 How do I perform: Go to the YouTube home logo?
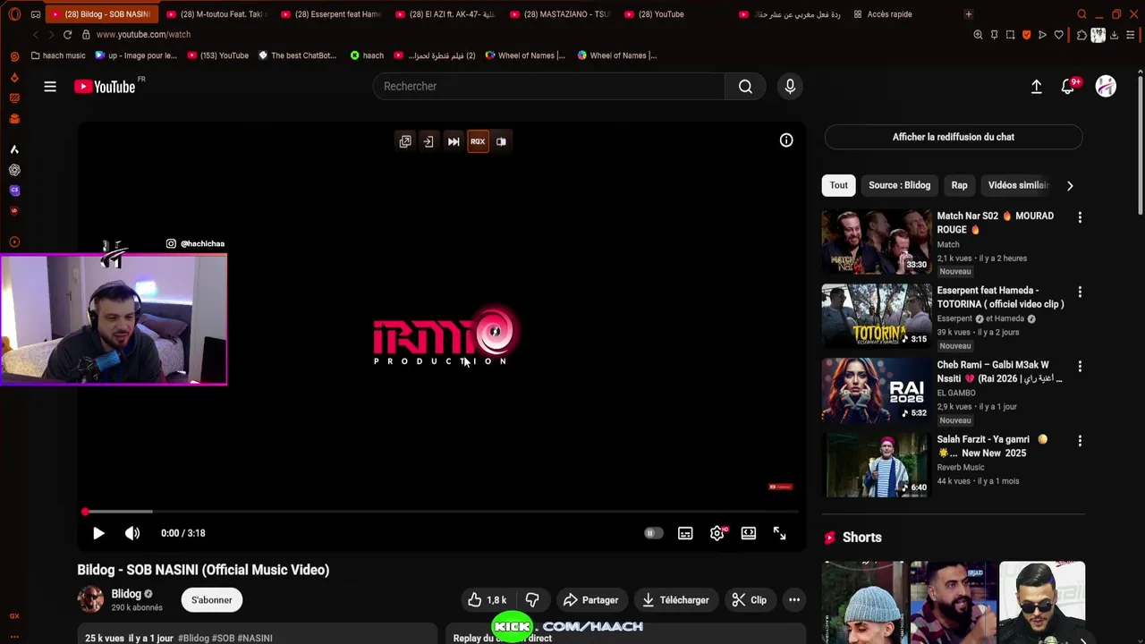[105, 87]
